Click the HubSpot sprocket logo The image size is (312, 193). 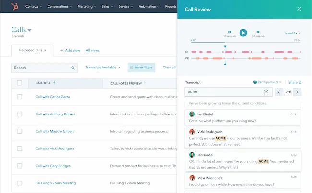pyautogui.click(x=15, y=6)
